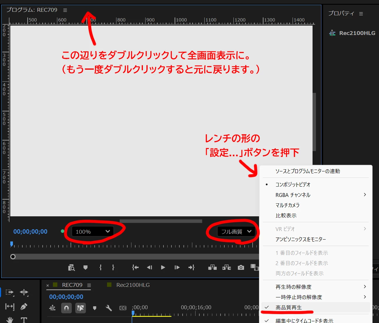Image resolution: width=379 pixels, height=323 pixels.
Task: Choose 2 番目のフィールドを表示 menu entry
Action: (x=315, y=263)
